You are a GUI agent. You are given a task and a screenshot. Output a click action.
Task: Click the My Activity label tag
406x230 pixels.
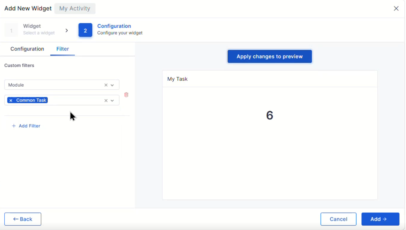pyautogui.click(x=75, y=9)
